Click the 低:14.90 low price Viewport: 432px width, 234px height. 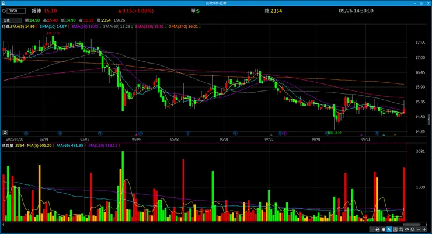click(x=68, y=20)
